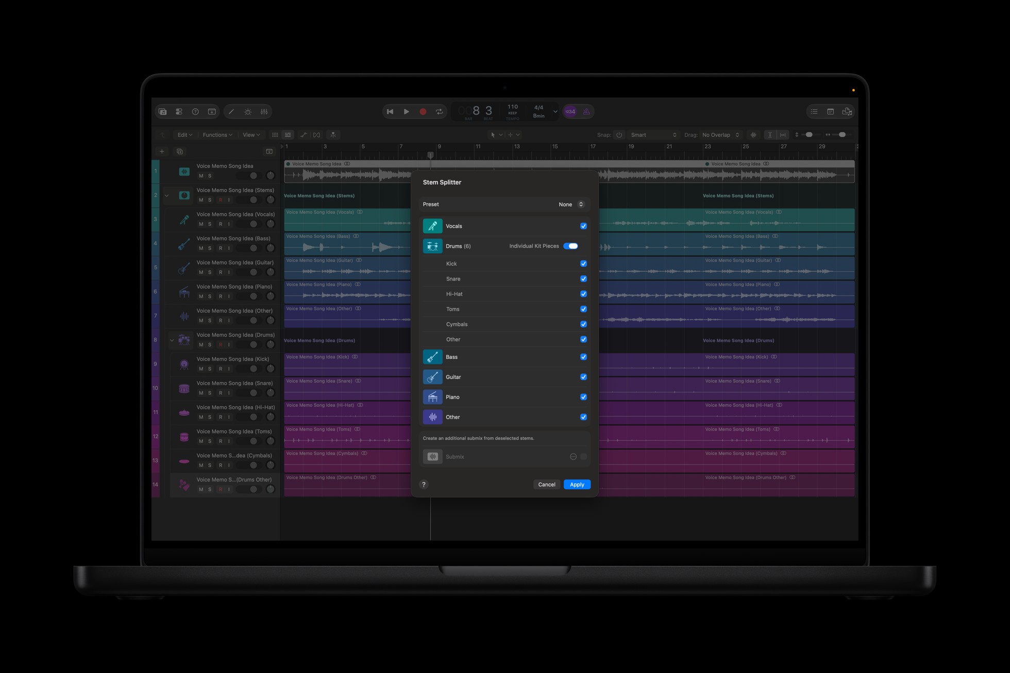Uncheck the Kick checkbox
Viewport: 1010px width, 673px height.
[x=583, y=264]
